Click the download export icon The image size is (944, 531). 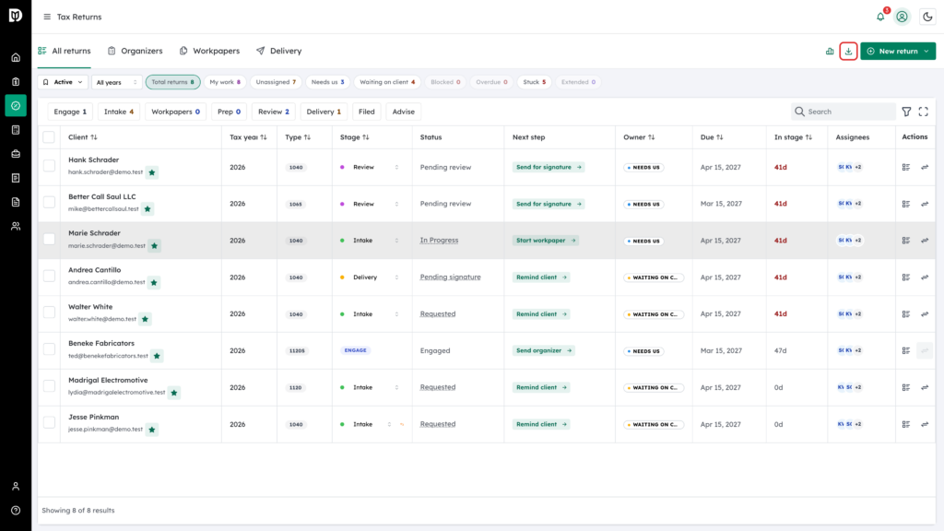point(848,52)
